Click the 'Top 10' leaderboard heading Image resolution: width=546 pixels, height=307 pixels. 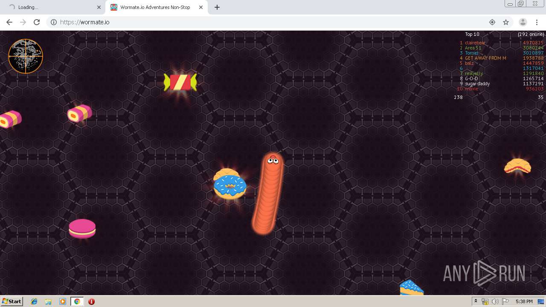coord(472,34)
